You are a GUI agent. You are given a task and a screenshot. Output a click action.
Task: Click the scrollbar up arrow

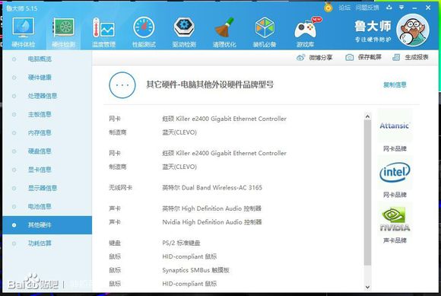click(x=367, y=116)
